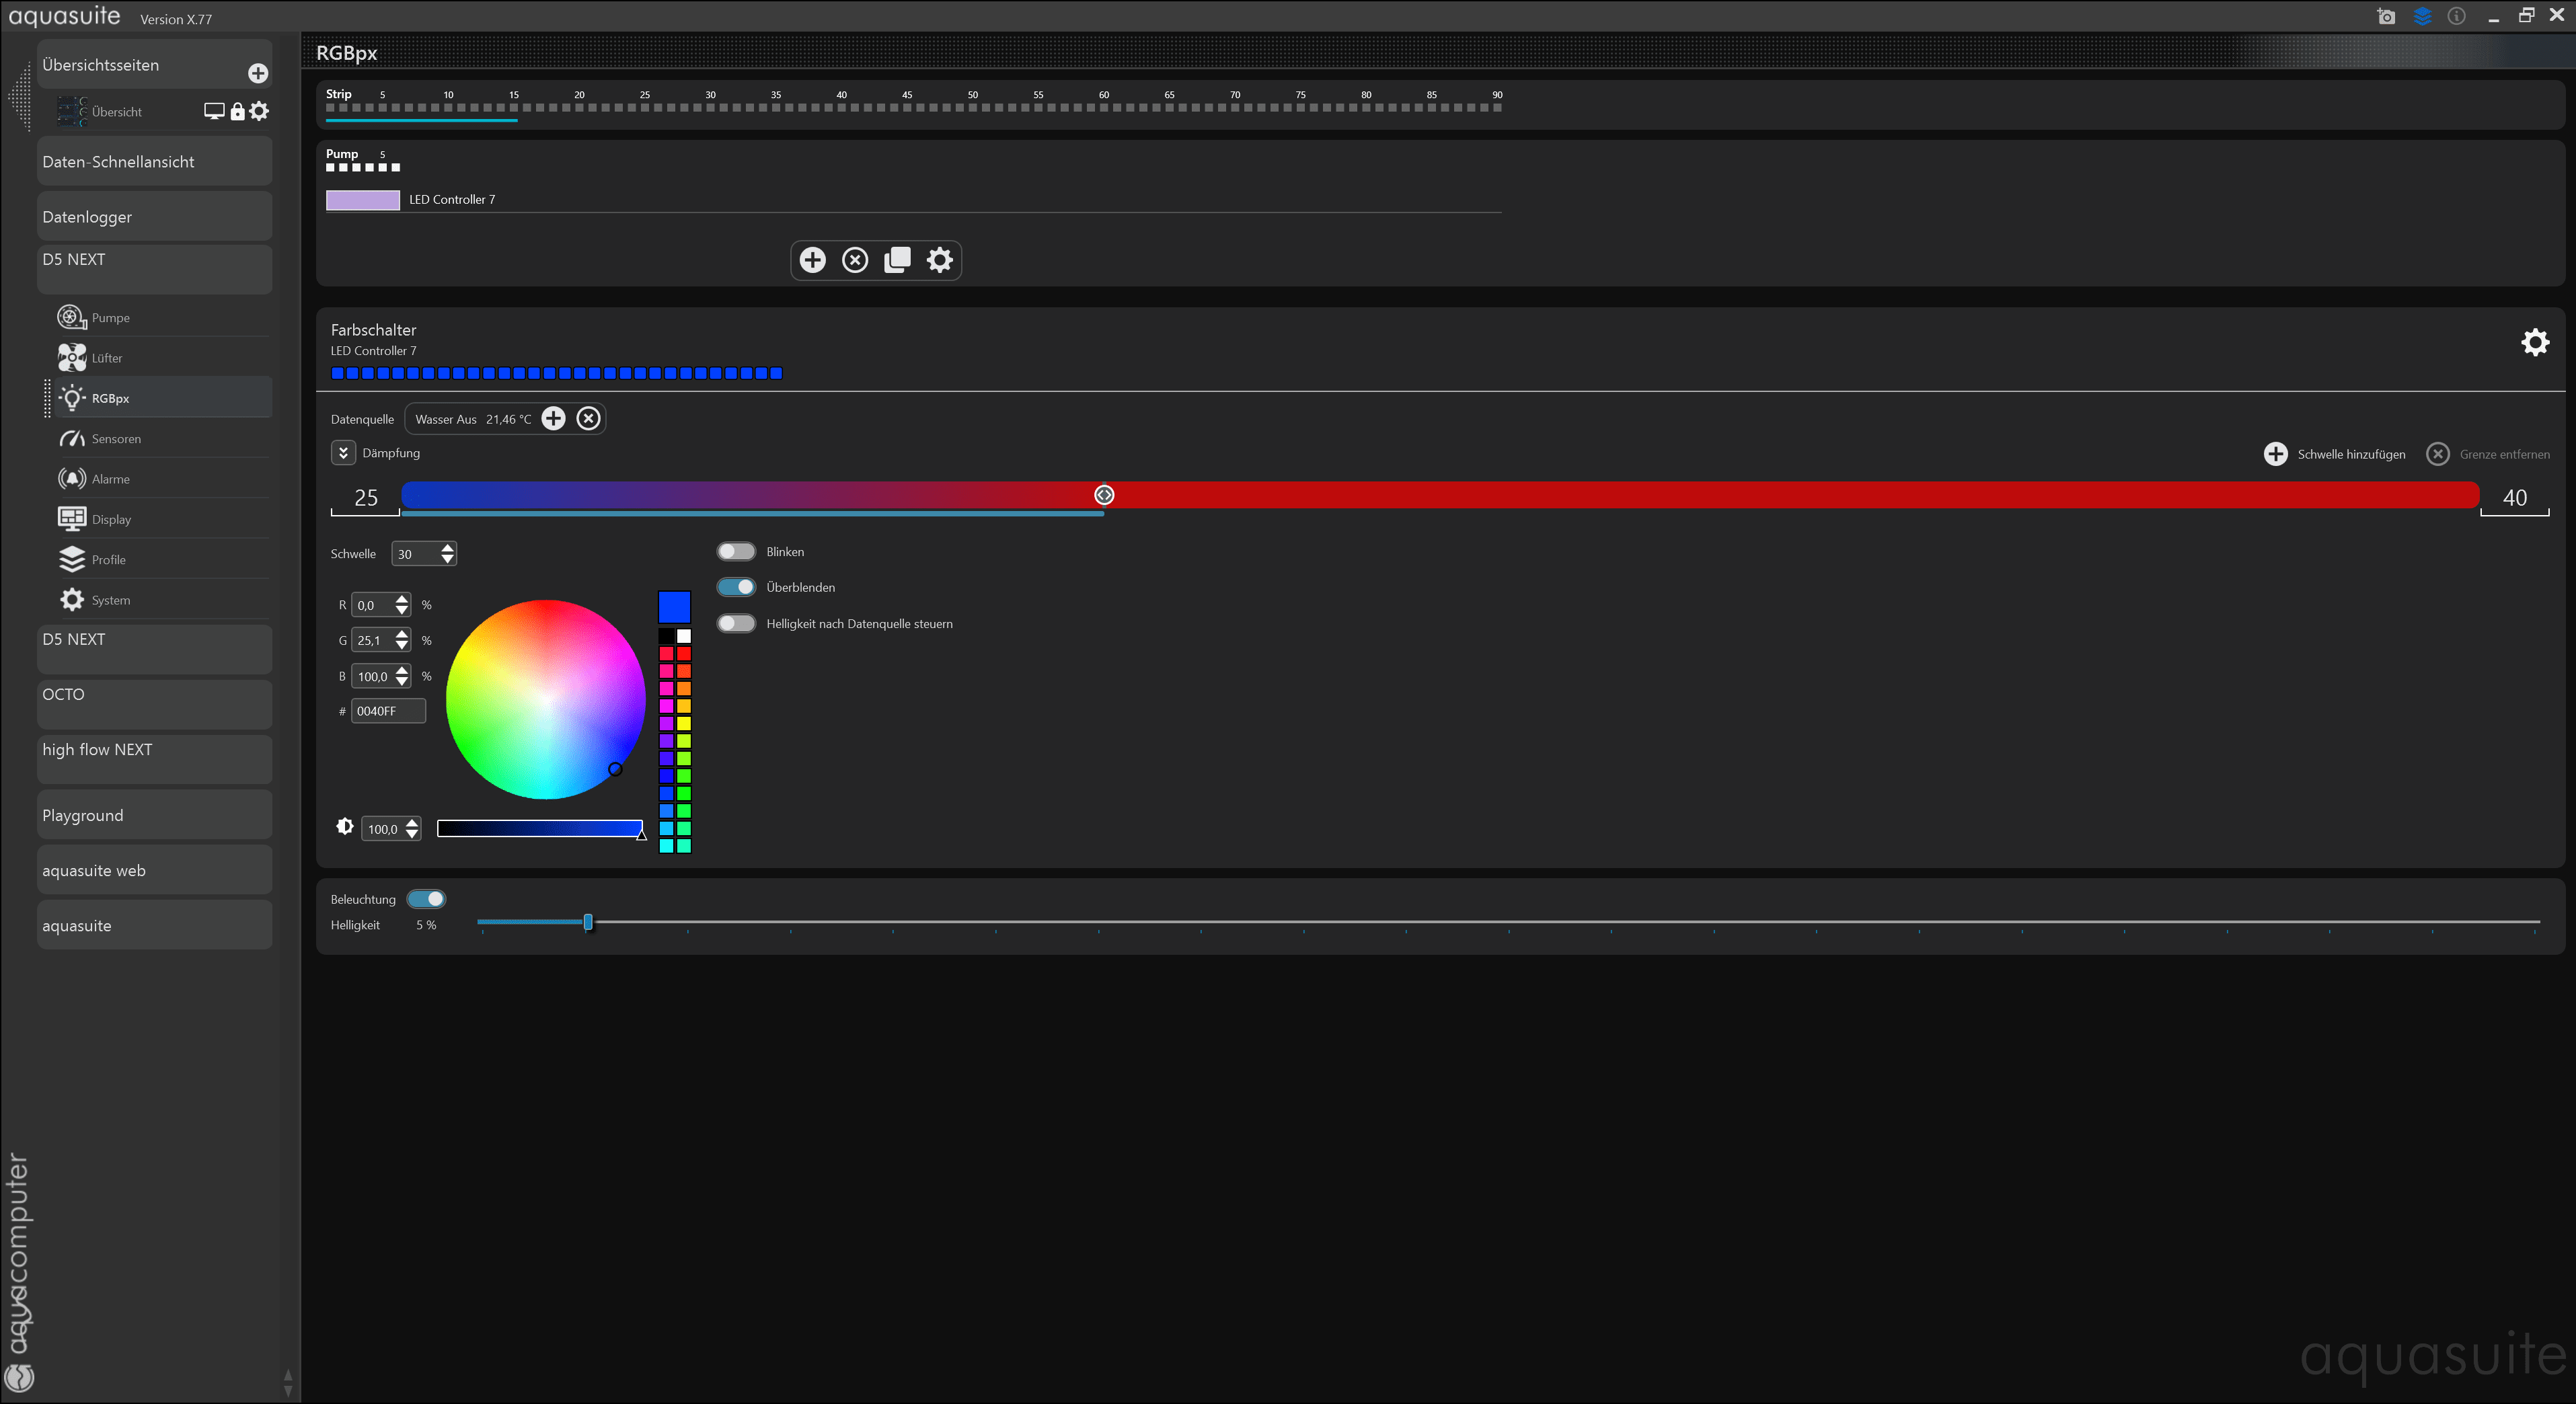Step the B percent spinner
This screenshot has width=2576, height=1404.
point(402,676)
